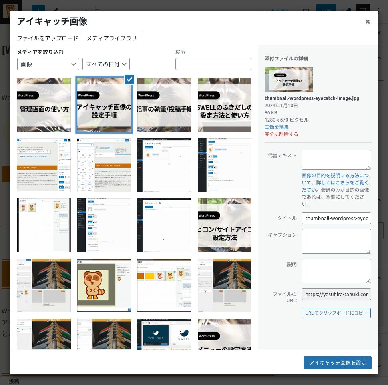
Task: Click the キャプション text area
Action: [x=336, y=241]
